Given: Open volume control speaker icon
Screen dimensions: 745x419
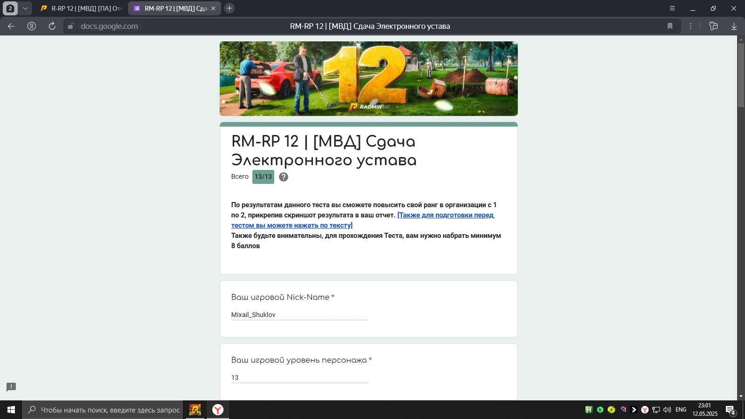Looking at the screenshot, I should coord(667,410).
